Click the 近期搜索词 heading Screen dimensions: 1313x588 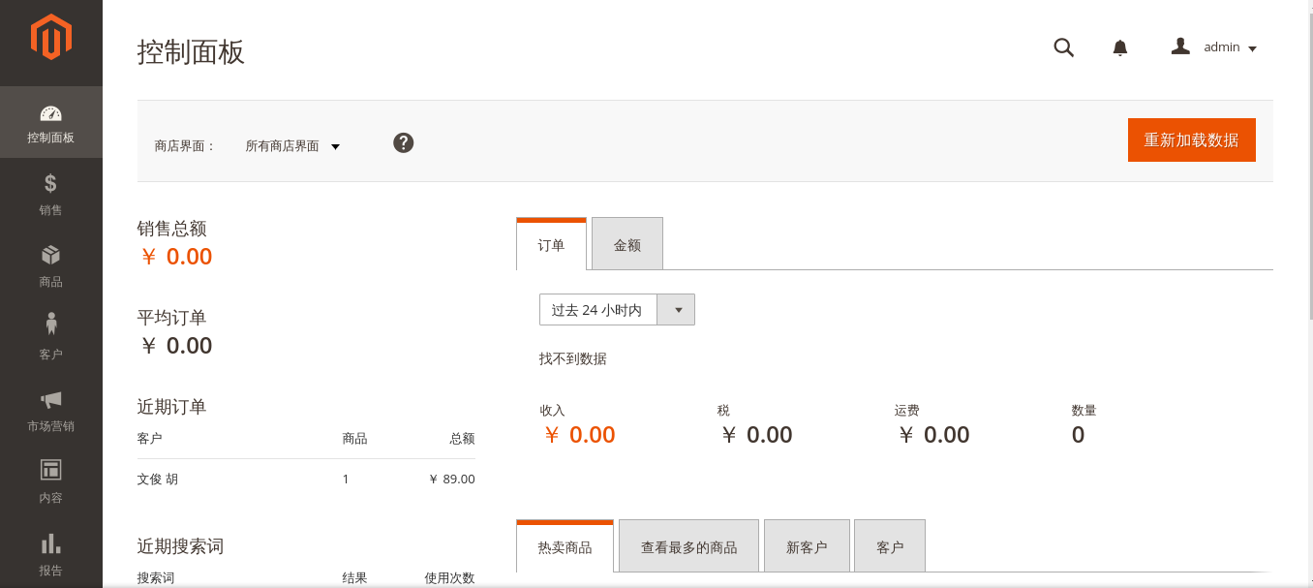tap(181, 546)
